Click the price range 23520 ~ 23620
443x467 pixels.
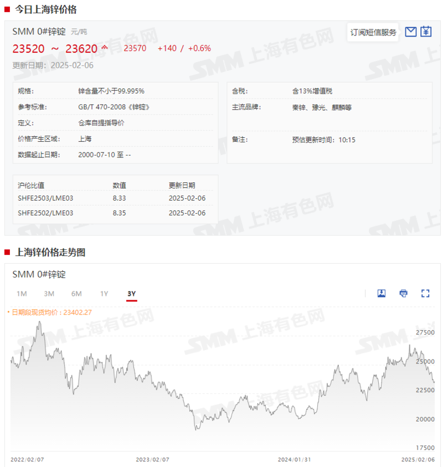[x=55, y=49]
